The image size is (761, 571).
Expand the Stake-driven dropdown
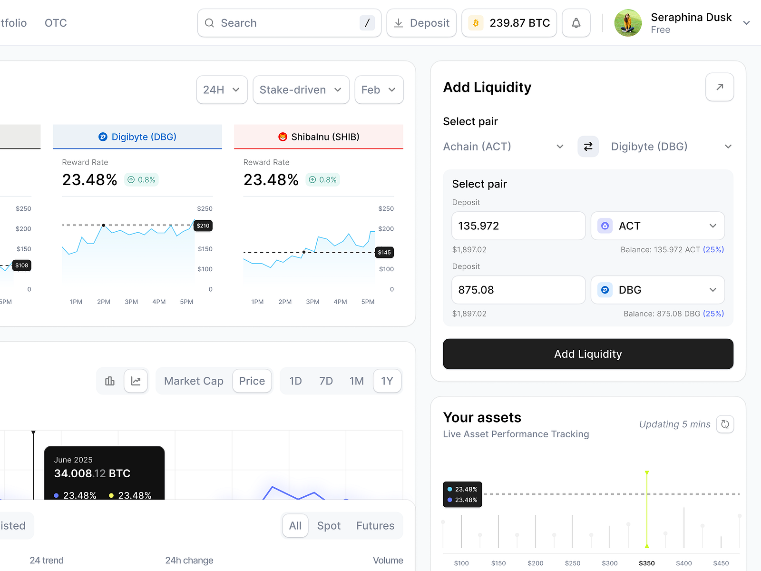pyautogui.click(x=301, y=89)
